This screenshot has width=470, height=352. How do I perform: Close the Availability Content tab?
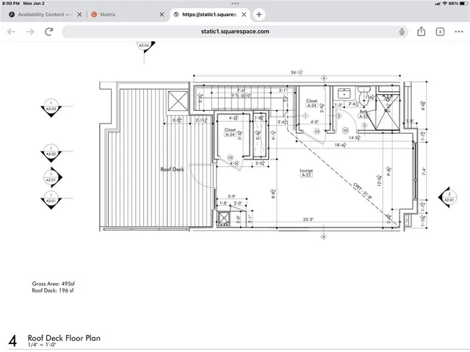(79, 15)
